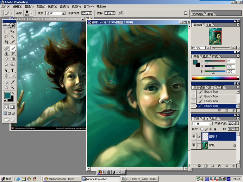
Task: Open the Layers panel options menu arrow
Action: [238, 118]
